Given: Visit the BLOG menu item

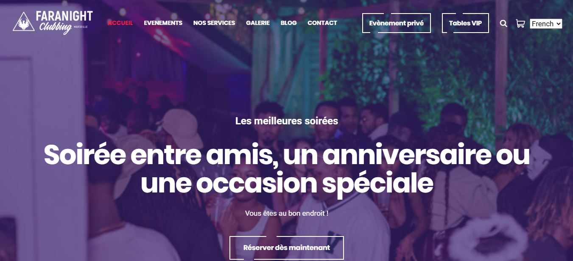Looking at the screenshot, I should (289, 23).
